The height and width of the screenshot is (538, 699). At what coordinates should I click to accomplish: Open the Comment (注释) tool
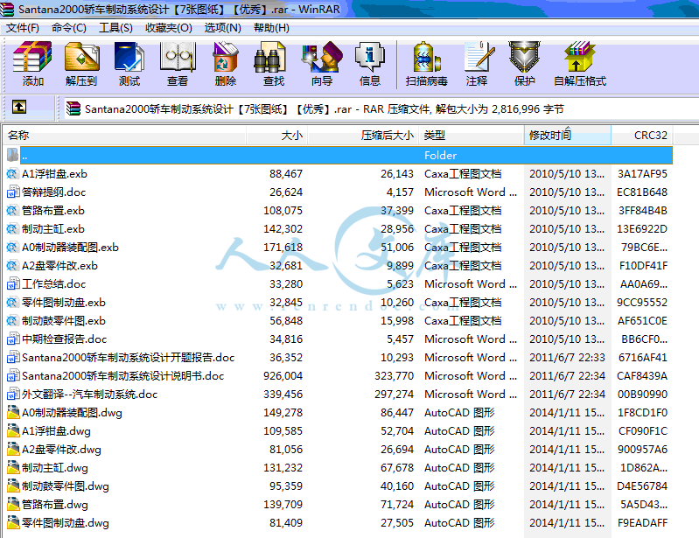pos(478,57)
